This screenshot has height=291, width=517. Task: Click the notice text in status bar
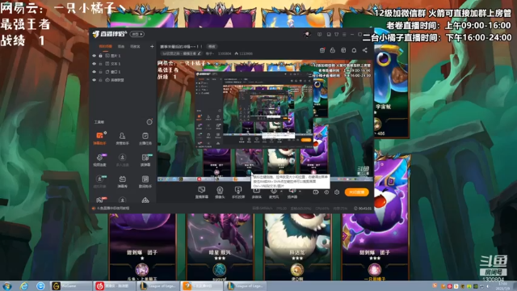(x=113, y=209)
